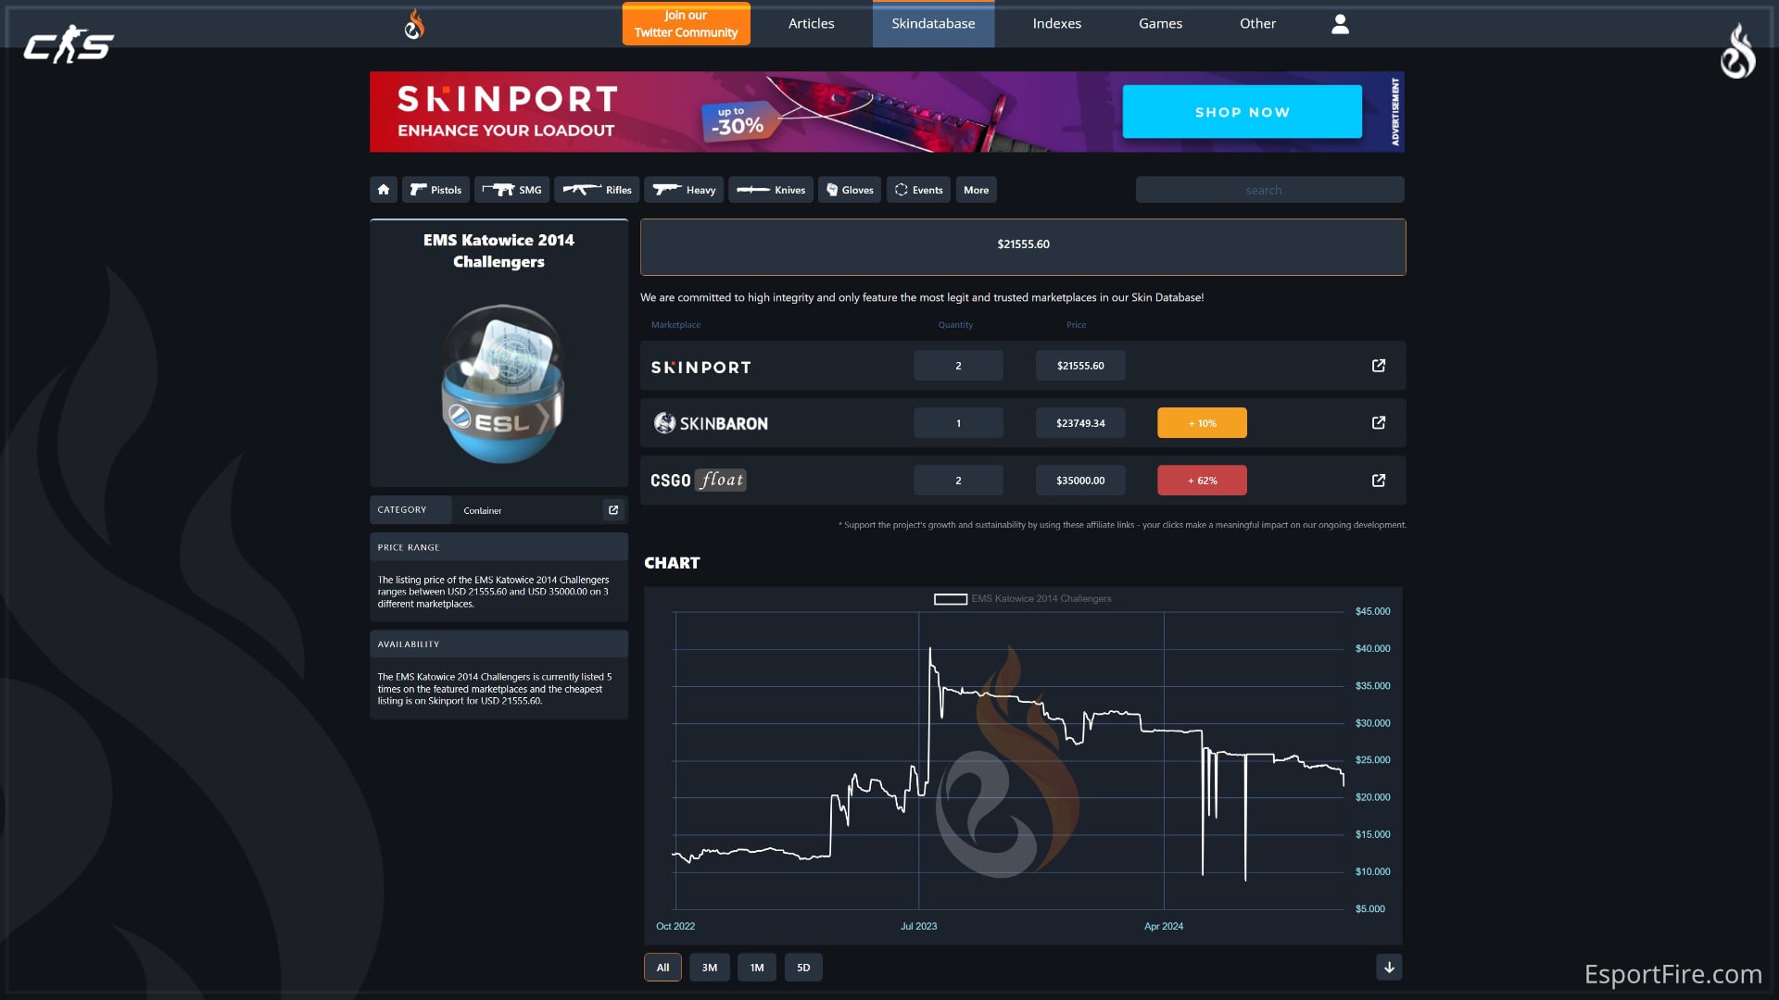Click SkinBaron price $23749.34
This screenshot has height=1000, width=1779.
click(1080, 423)
